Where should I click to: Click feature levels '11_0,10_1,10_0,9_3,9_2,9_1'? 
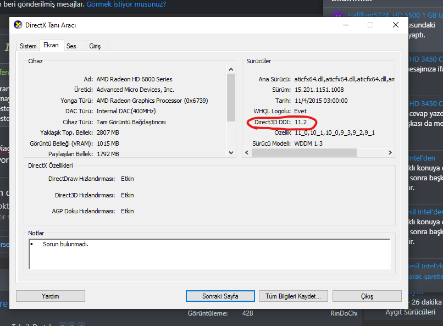point(335,132)
